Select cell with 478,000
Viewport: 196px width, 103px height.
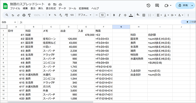coord(86,35)
